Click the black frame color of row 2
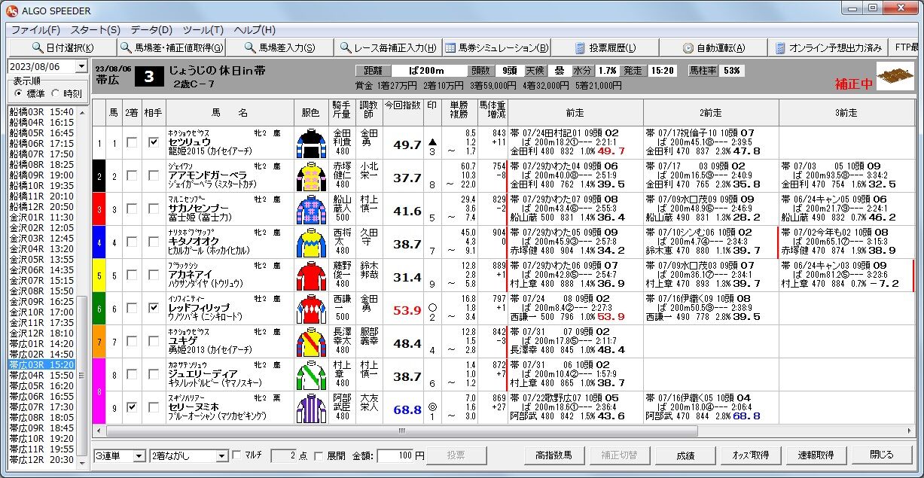 98,176
